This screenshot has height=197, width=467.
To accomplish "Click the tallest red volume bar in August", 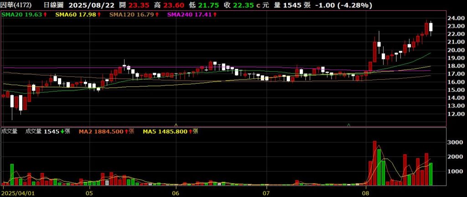I will pos(375,164).
